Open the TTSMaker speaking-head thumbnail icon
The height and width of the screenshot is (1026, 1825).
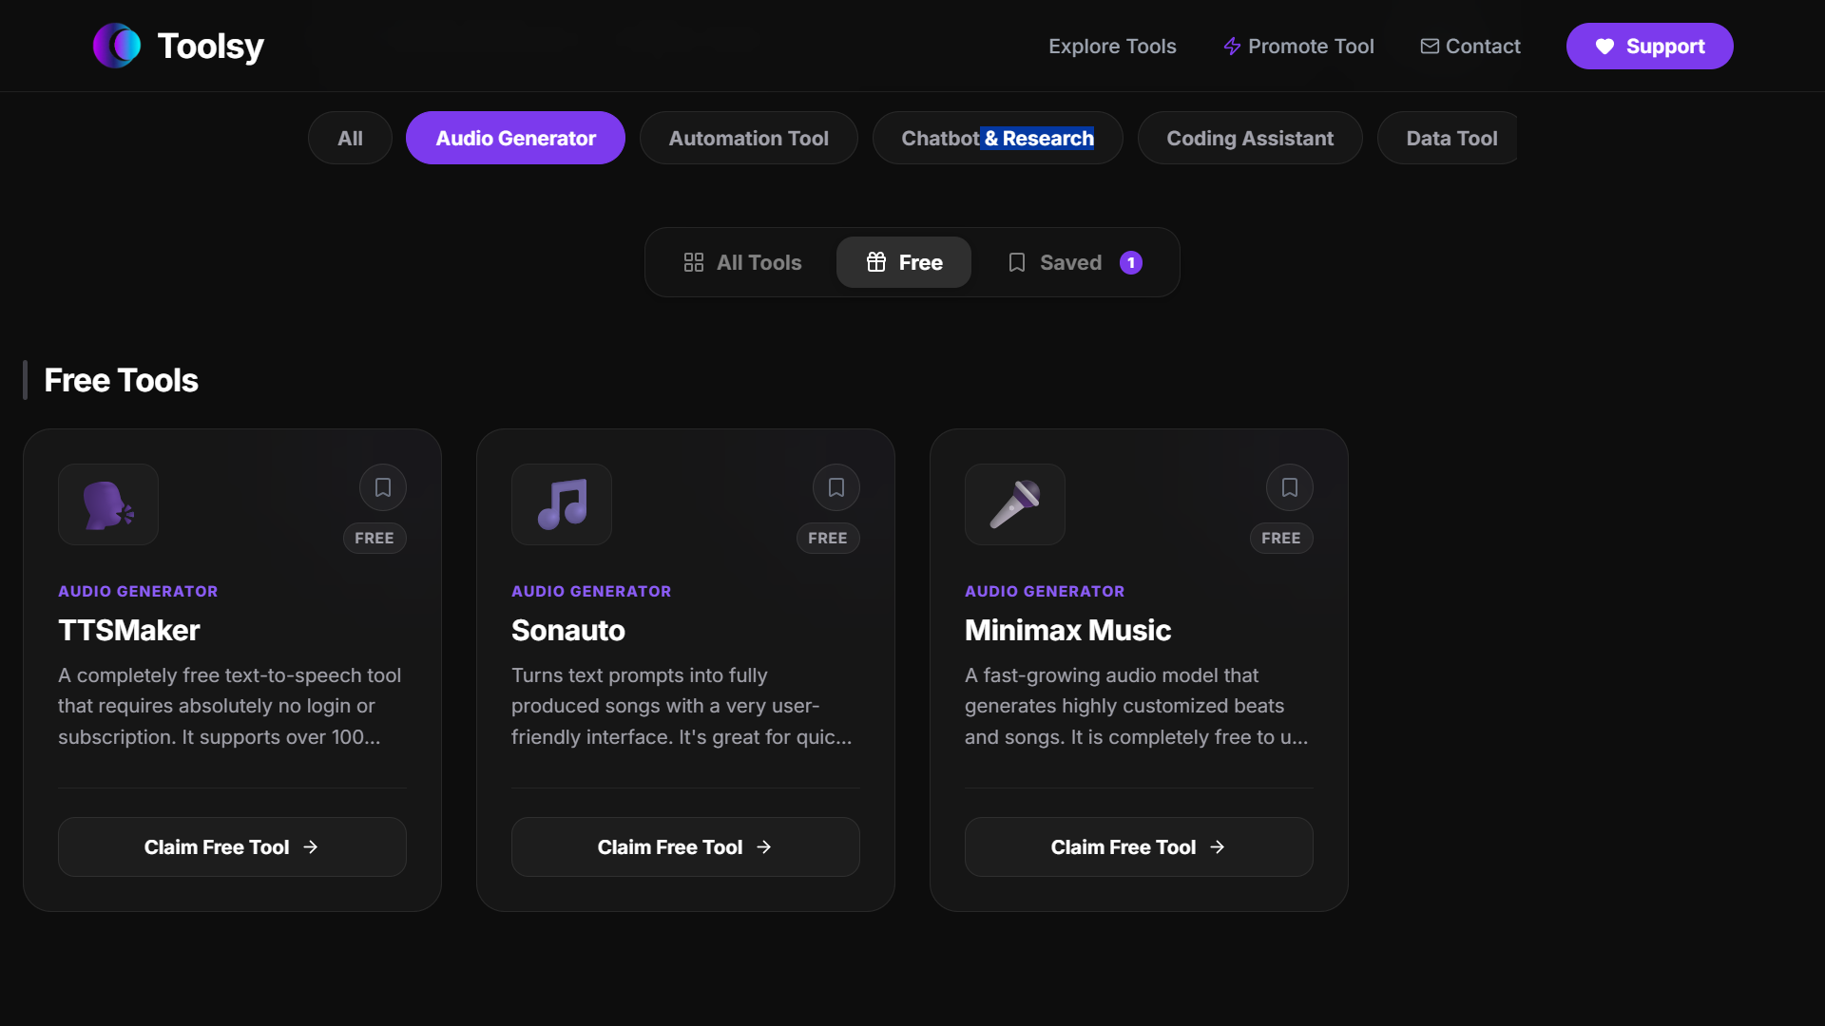coord(107,504)
